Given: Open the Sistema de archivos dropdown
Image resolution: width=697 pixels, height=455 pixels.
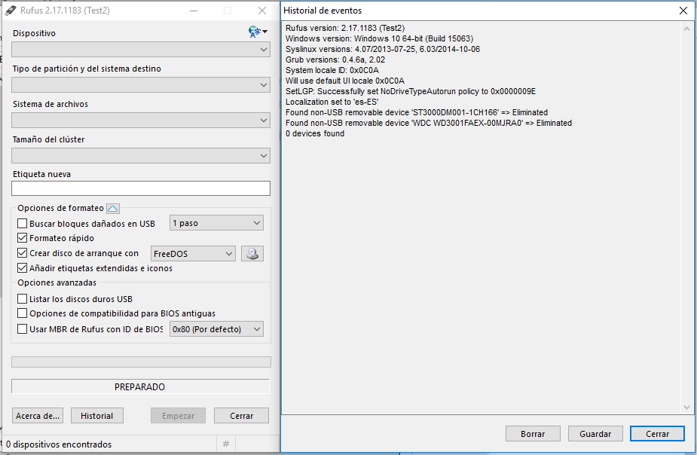Looking at the screenshot, I should click(x=140, y=120).
